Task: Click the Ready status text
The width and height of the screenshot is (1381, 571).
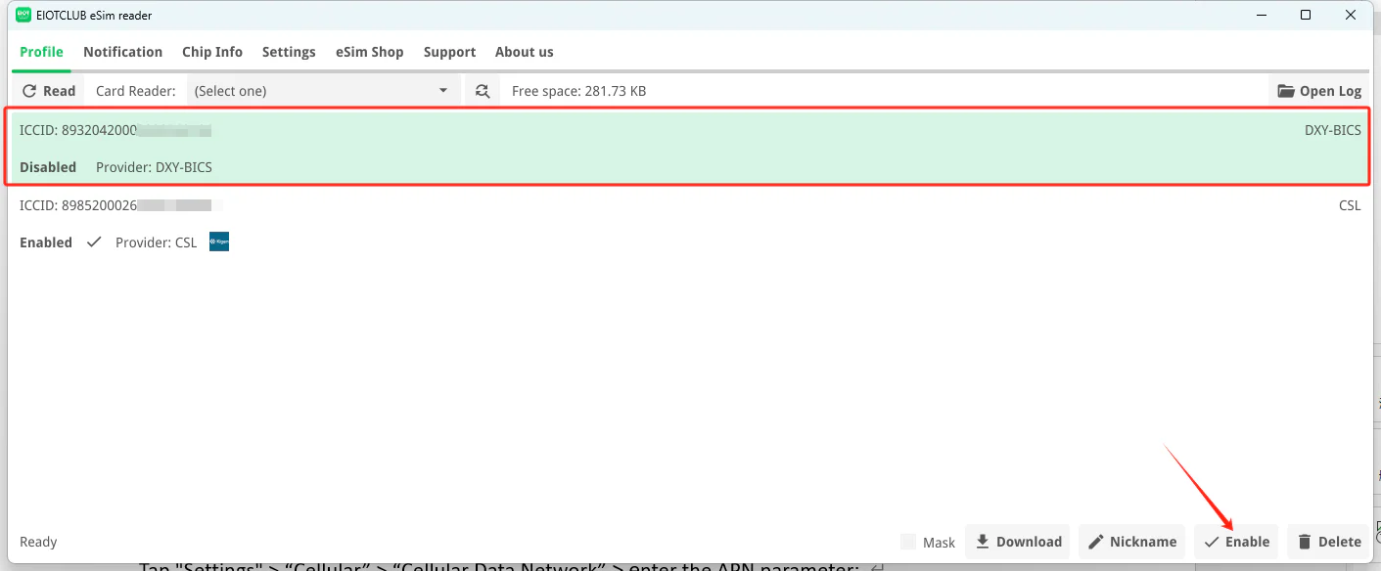Action: point(38,542)
